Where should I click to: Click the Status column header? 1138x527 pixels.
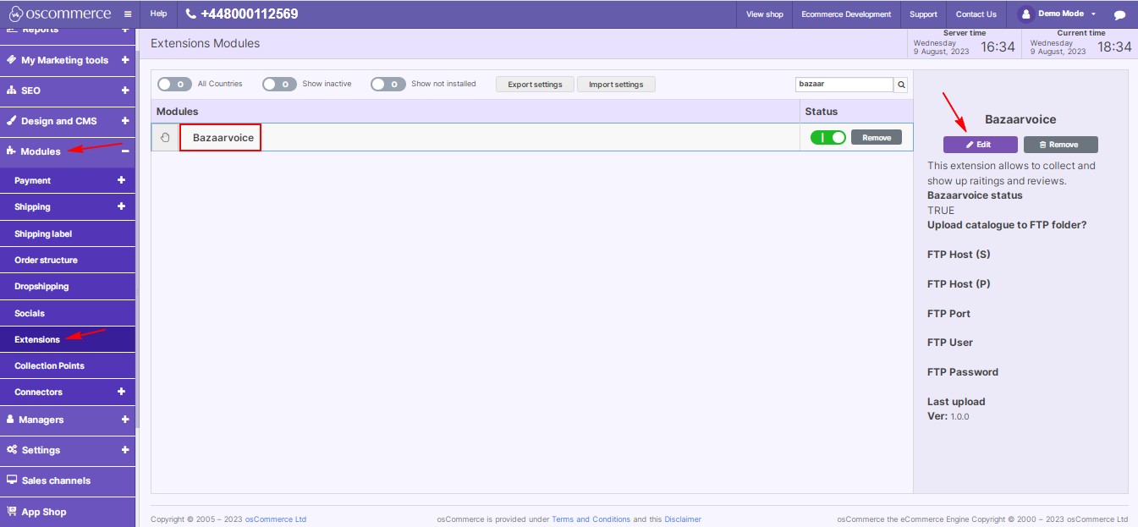[x=856, y=111]
